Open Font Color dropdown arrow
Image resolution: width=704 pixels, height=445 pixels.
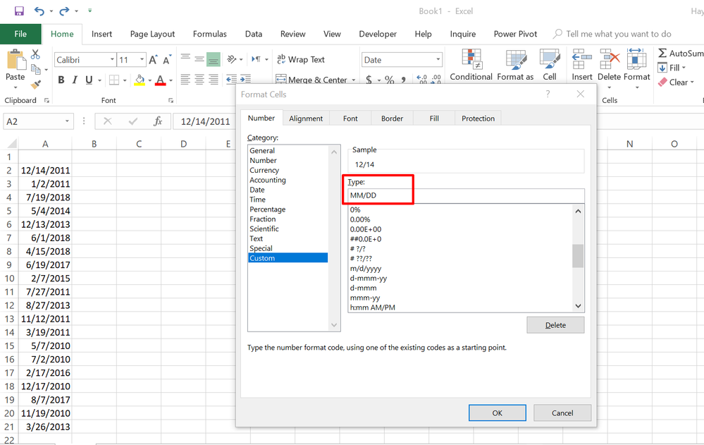171,80
